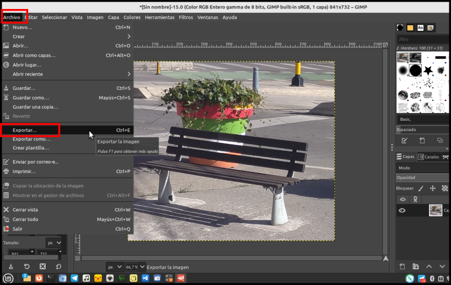Adjust the Espaciado slider
This screenshot has height=285, width=451.
pos(423,130)
